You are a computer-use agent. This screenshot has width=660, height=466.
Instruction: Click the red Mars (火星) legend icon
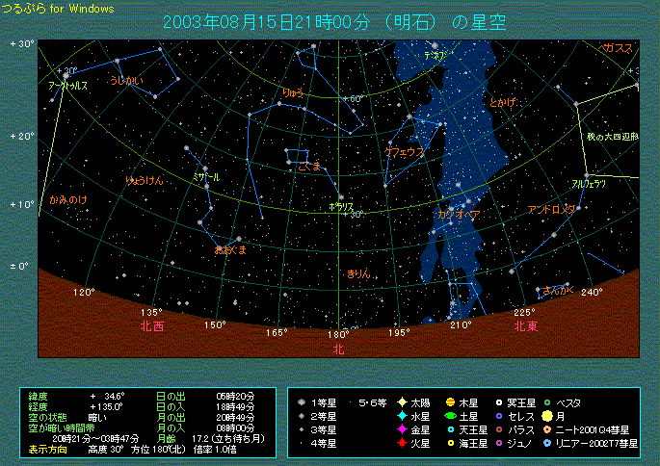(x=402, y=443)
